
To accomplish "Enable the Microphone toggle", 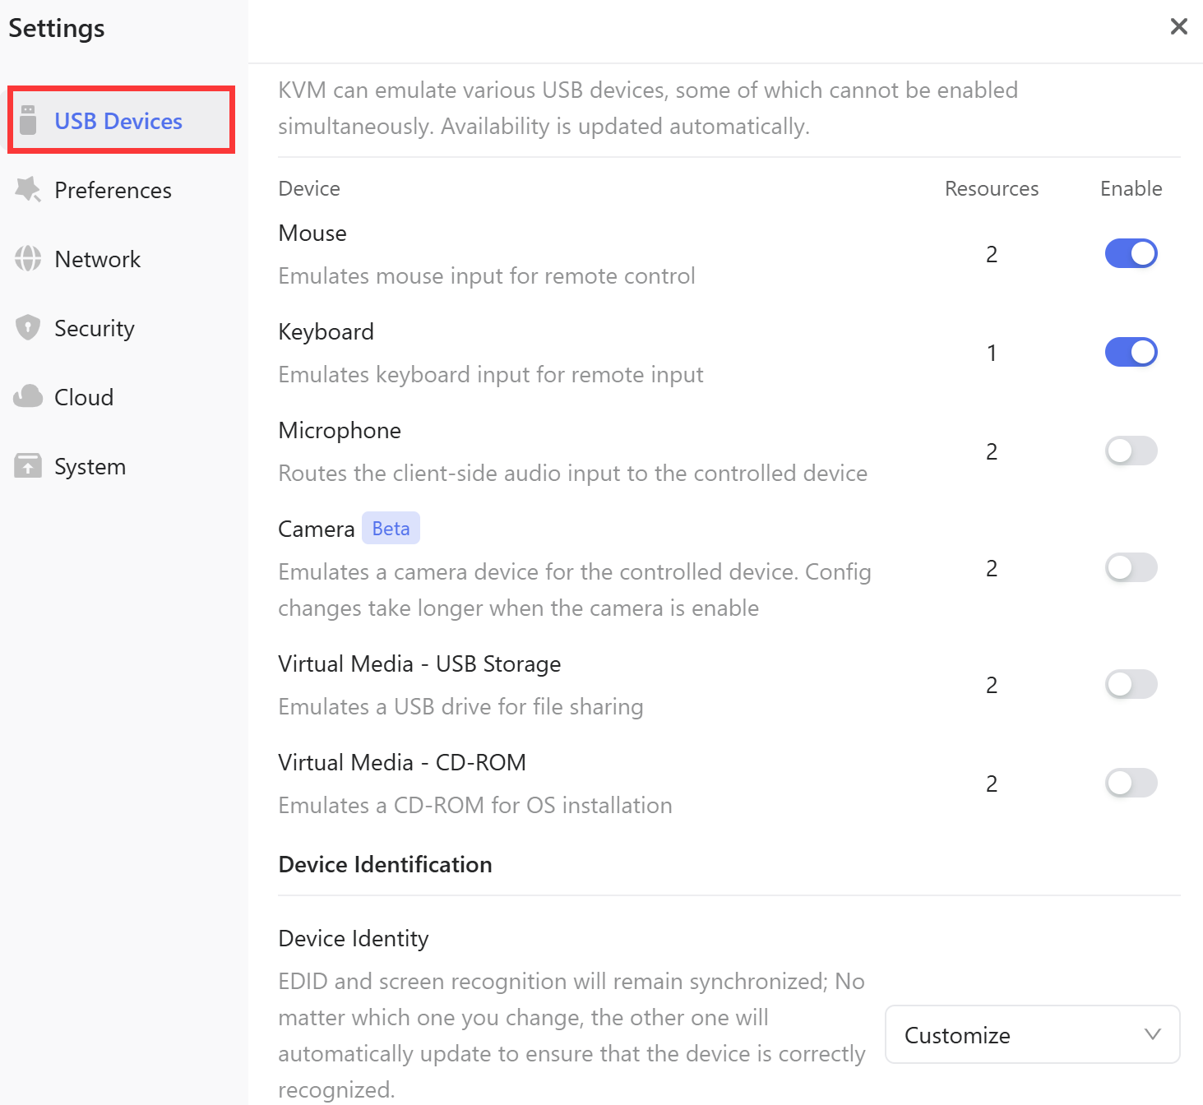I will pos(1131,451).
